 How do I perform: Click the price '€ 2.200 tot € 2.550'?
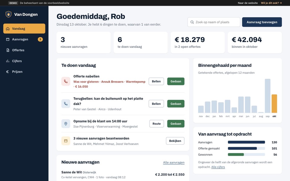click(170, 175)
